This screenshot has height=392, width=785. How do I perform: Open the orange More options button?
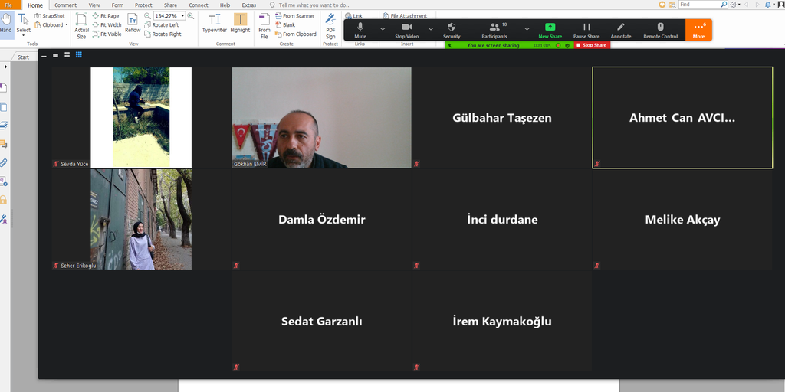point(698,29)
